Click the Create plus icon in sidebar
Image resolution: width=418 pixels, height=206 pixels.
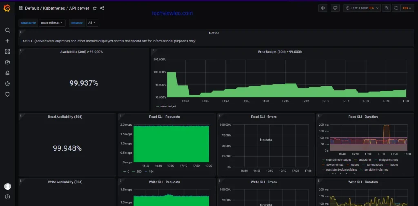point(7,41)
